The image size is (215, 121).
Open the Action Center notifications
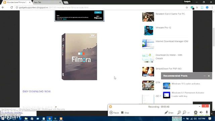pos(210,119)
